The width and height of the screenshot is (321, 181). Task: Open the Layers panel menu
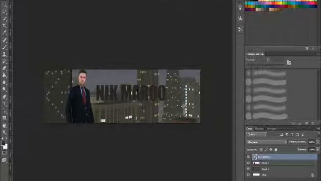318,129
